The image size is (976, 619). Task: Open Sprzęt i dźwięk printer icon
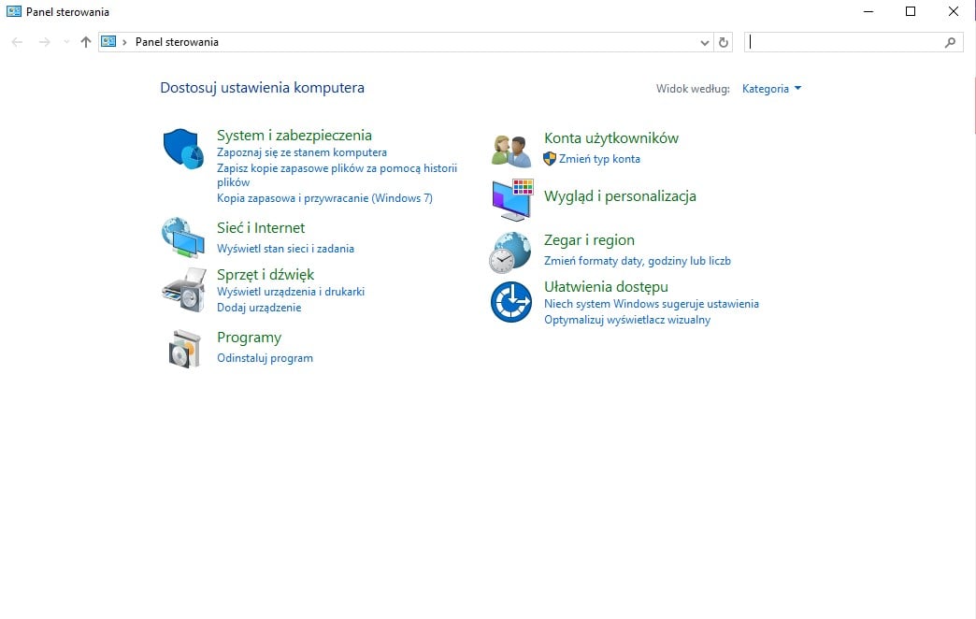[183, 293]
